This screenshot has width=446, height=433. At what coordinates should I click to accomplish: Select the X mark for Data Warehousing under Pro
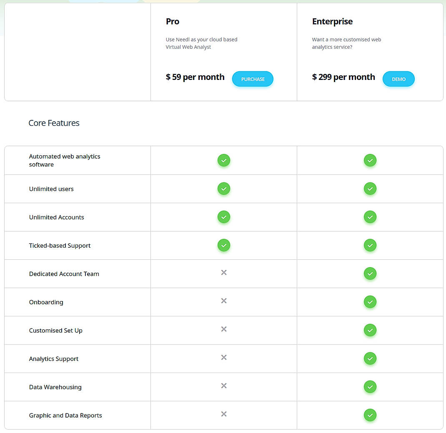(x=224, y=386)
